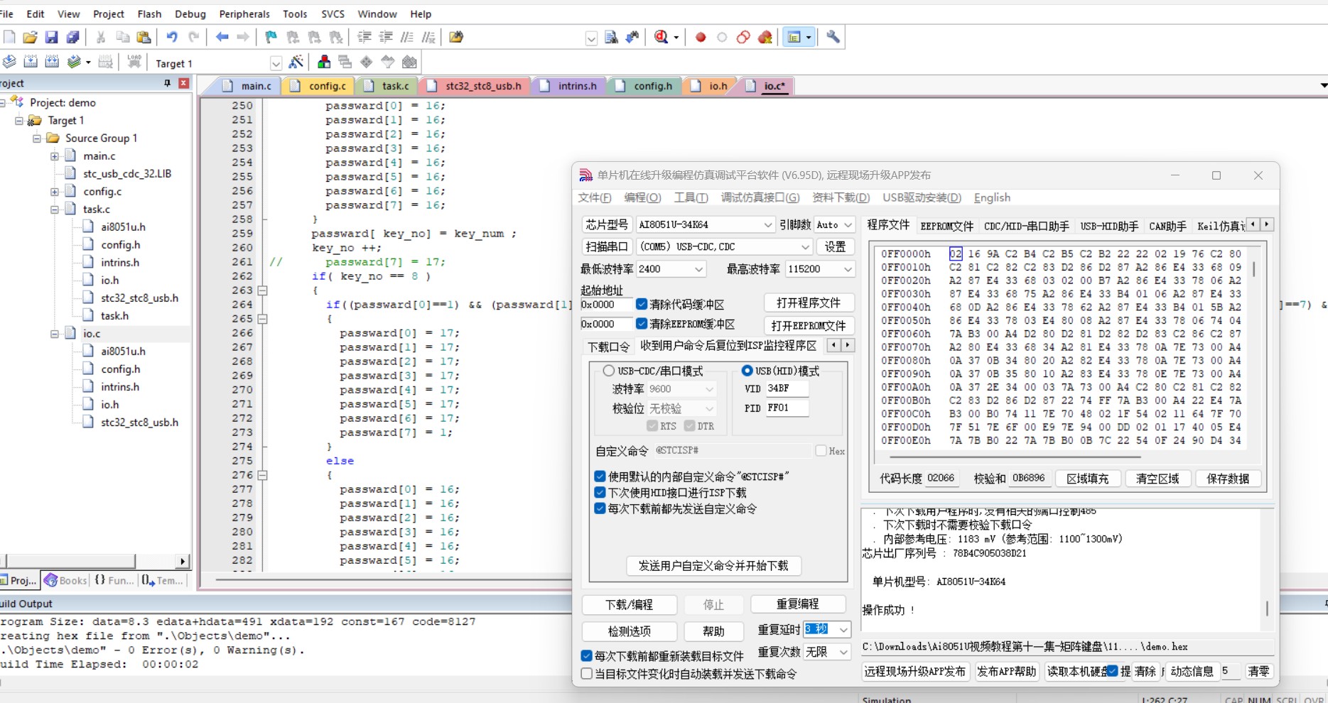
Task: Click the 保存数据 button
Action: click(1227, 479)
